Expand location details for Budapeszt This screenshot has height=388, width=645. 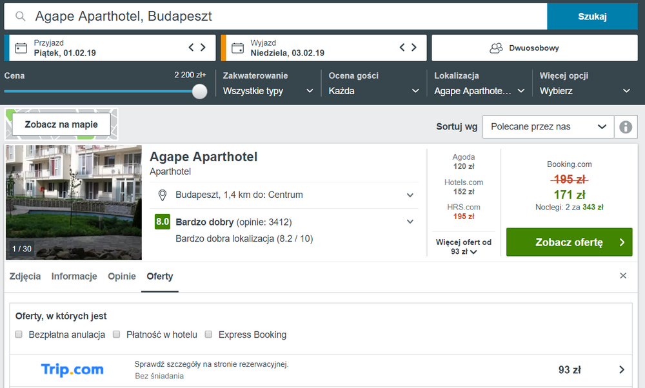410,195
